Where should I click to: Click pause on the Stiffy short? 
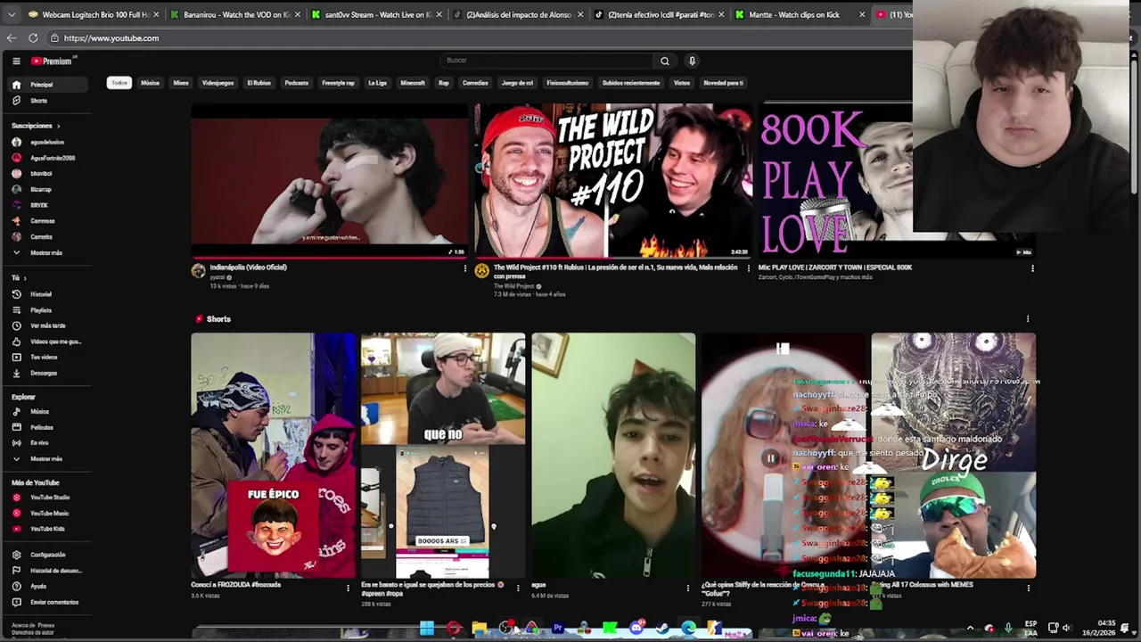771,458
